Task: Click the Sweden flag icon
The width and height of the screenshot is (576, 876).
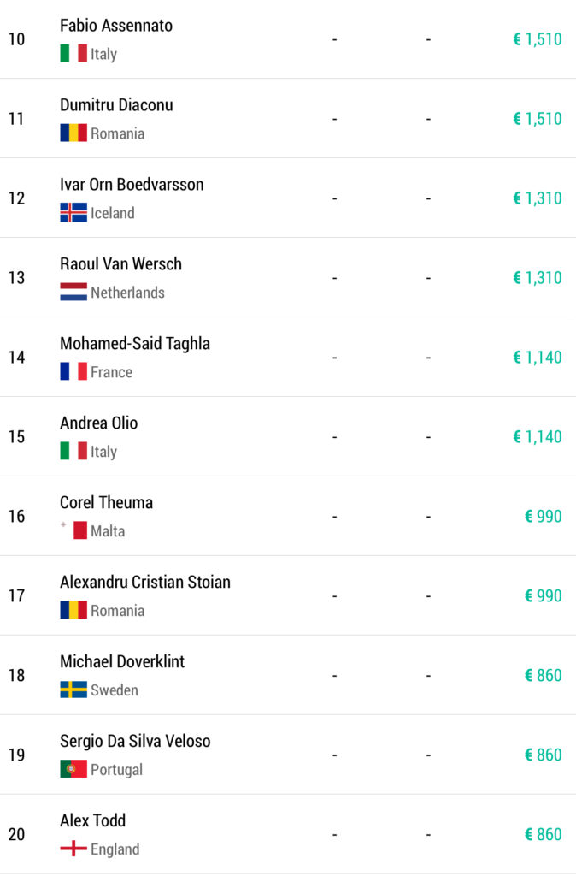Action: click(73, 690)
